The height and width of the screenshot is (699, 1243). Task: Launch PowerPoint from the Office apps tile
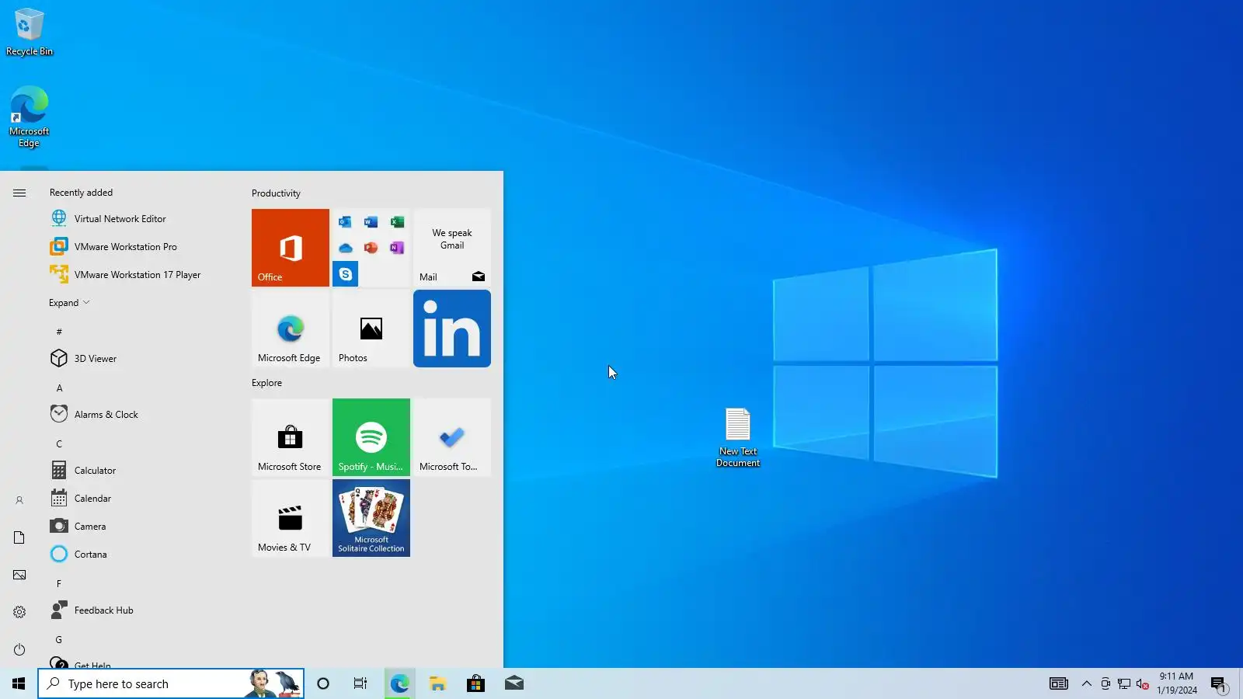pos(371,248)
